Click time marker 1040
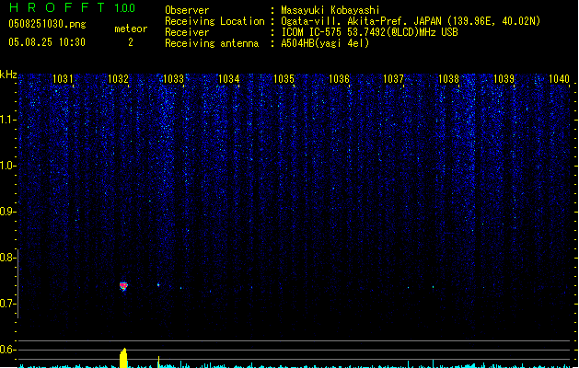The height and width of the screenshot is (368, 579). 559,79
